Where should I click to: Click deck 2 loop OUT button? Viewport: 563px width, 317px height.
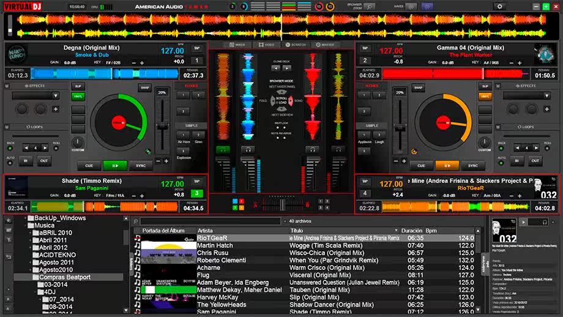pyautogui.click(x=535, y=161)
